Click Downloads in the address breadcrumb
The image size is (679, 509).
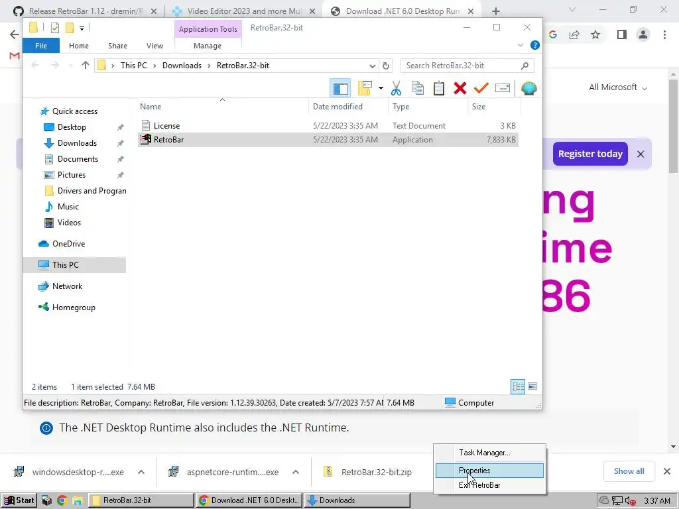pyautogui.click(x=182, y=66)
